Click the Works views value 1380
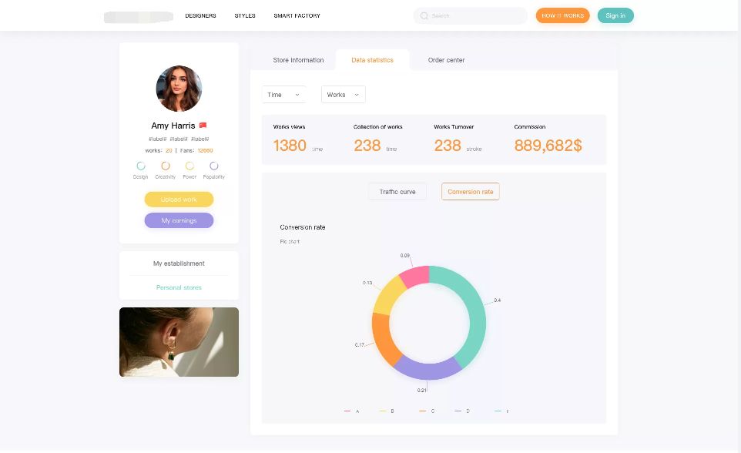The width and height of the screenshot is (741, 453). 290,145
